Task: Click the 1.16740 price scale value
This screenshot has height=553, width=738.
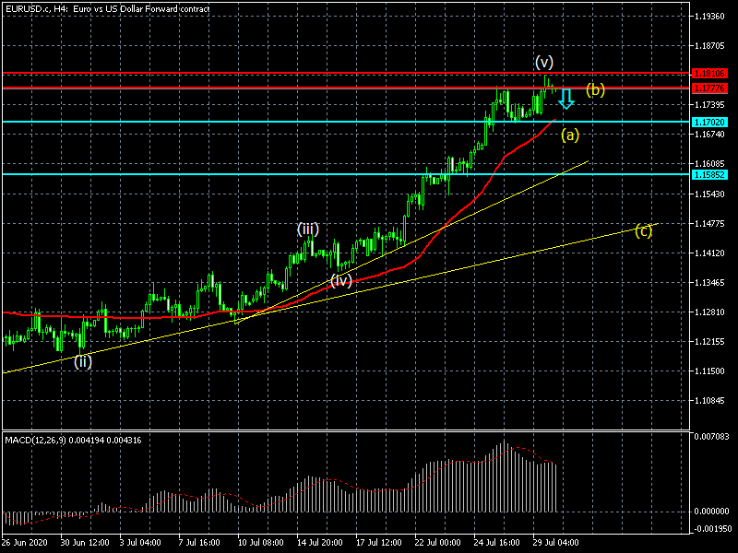Action: pyautogui.click(x=709, y=135)
